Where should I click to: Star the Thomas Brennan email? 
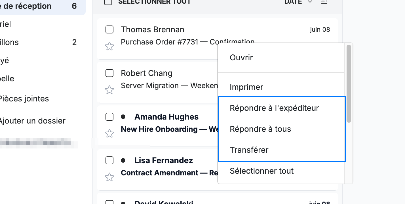109,46
